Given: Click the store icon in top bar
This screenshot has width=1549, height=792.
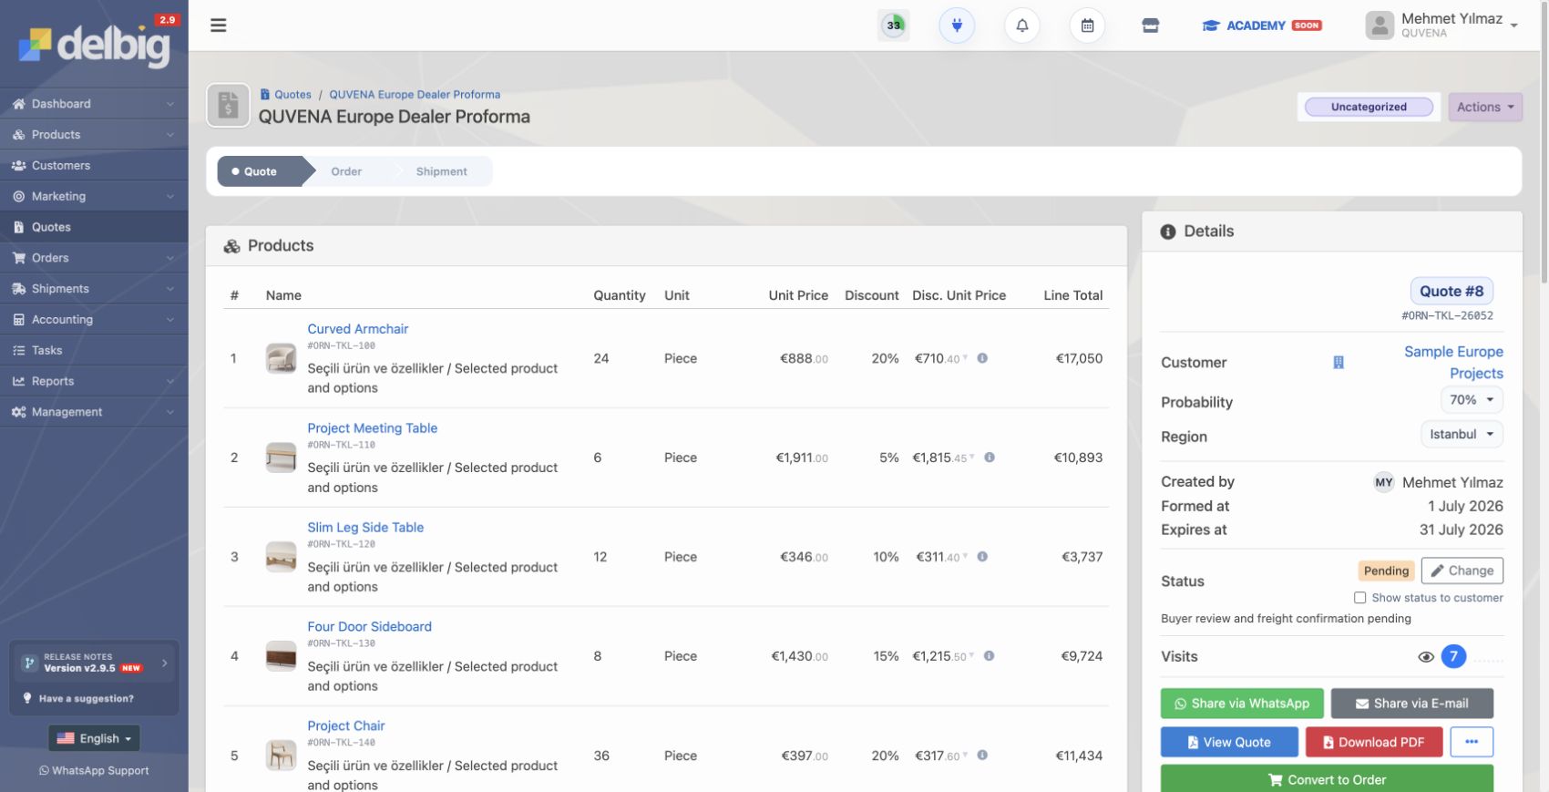Looking at the screenshot, I should pos(1151,26).
